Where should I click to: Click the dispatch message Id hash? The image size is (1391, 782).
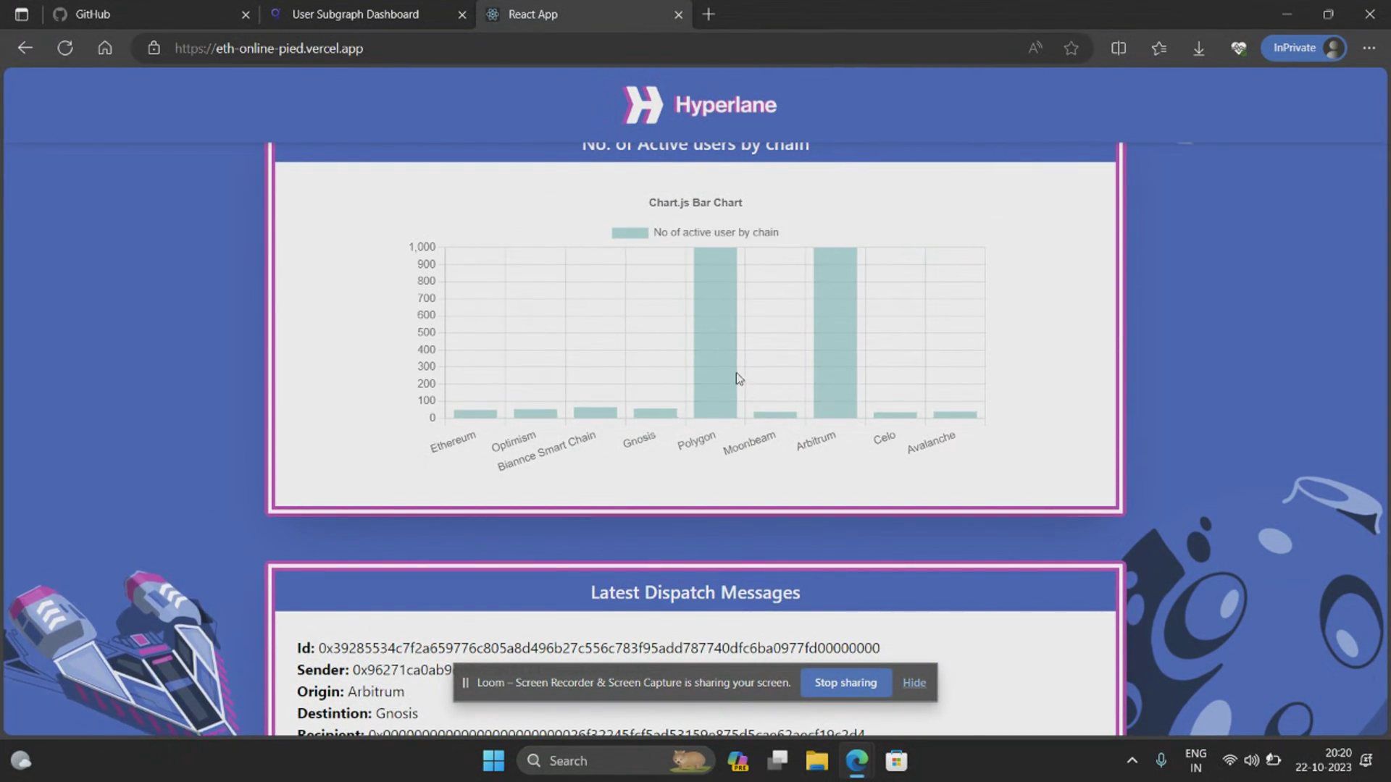pos(599,648)
